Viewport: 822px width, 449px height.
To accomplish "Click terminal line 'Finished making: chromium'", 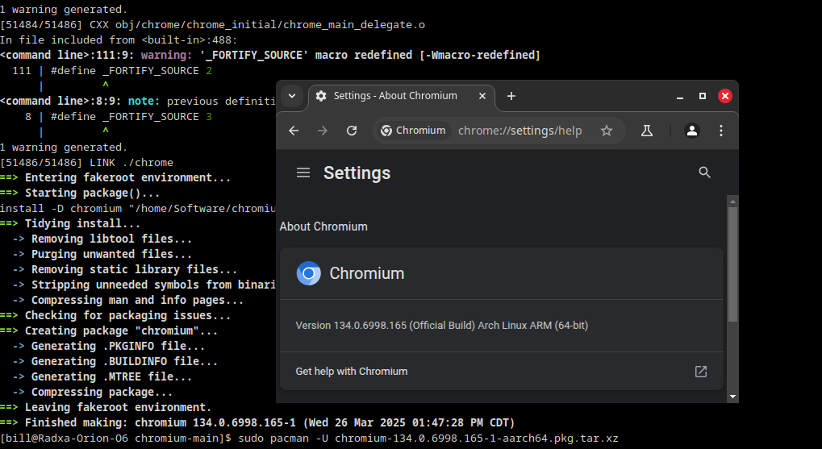I will pyautogui.click(x=257, y=423).
